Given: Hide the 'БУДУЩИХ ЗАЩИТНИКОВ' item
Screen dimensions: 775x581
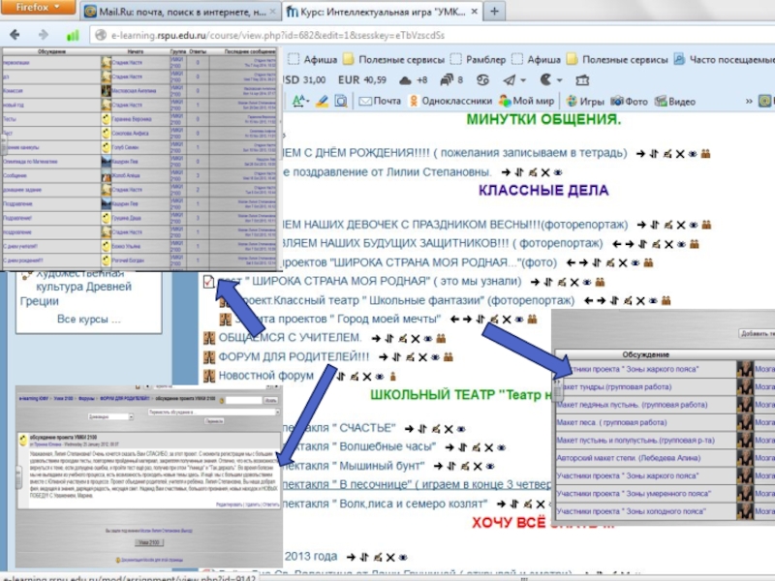Looking at the screenshot, I should pos(682,245).
